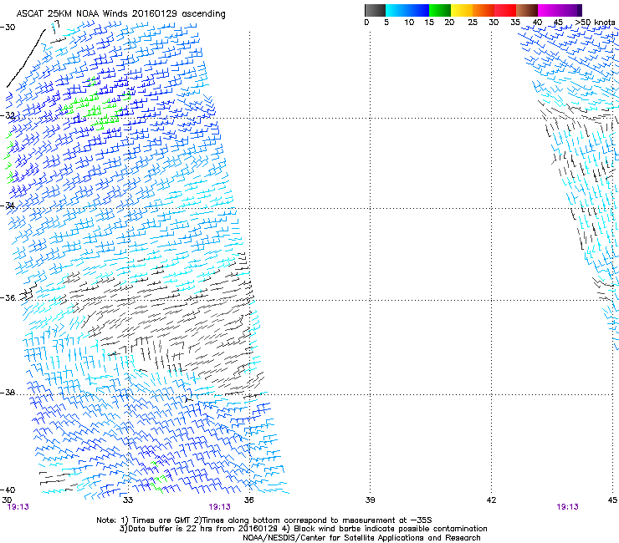
Task: Click the purple 19:13 time between longitudes 33 and 36
Action: coord(219,507)
